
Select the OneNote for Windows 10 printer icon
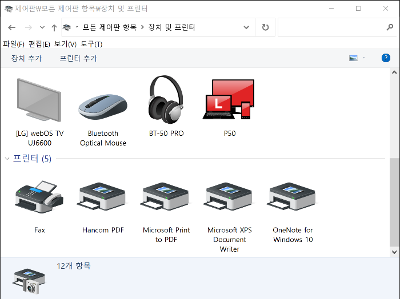[x=293, y=196]
